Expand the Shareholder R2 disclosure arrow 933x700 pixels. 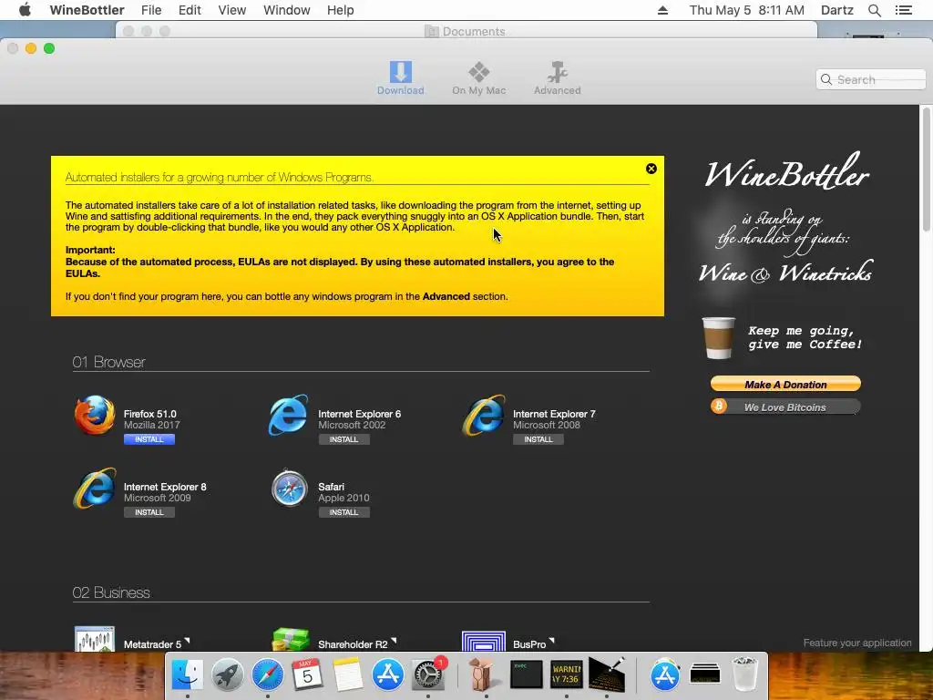(394, 641)
